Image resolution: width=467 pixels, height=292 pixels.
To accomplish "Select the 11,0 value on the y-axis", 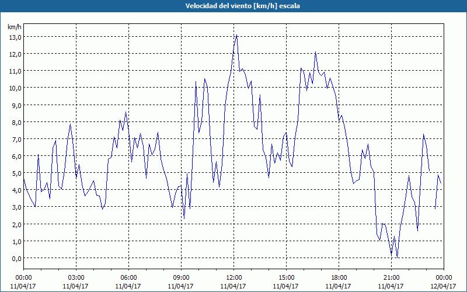I will (x=16, y=71).
